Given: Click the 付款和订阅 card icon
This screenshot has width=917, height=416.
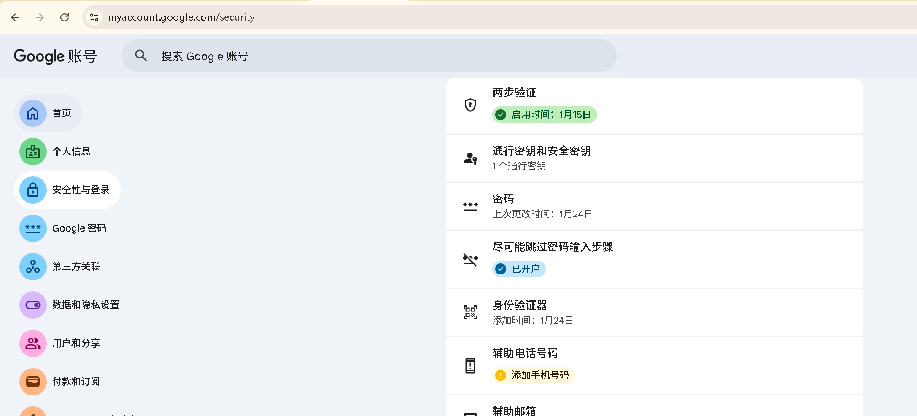Looking at the screenshot, I should pyautogui.click(x=33, y=382).
